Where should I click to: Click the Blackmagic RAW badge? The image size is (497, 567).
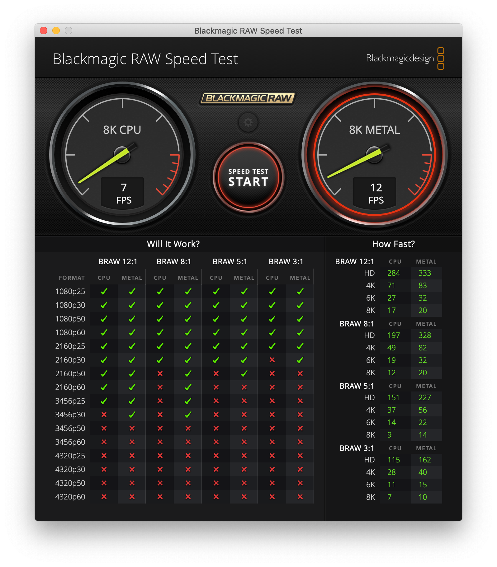point(248,98)
